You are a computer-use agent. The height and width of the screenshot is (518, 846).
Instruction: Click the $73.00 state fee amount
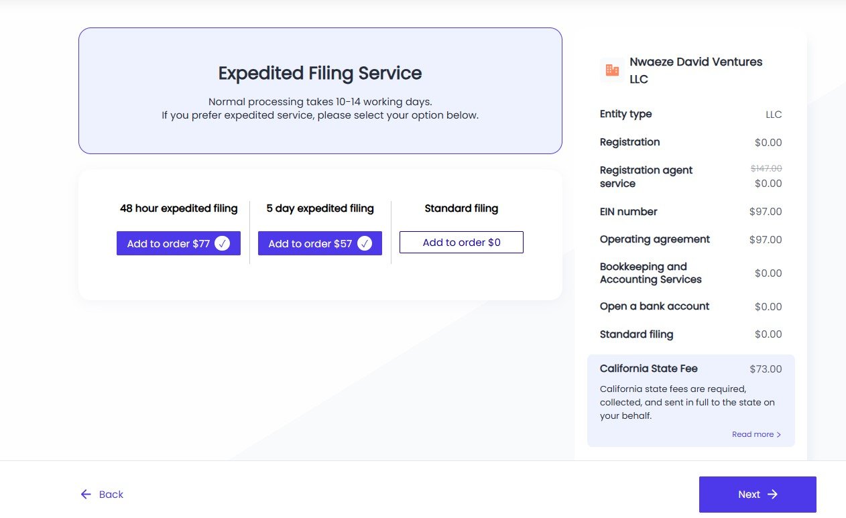(766, 369)
